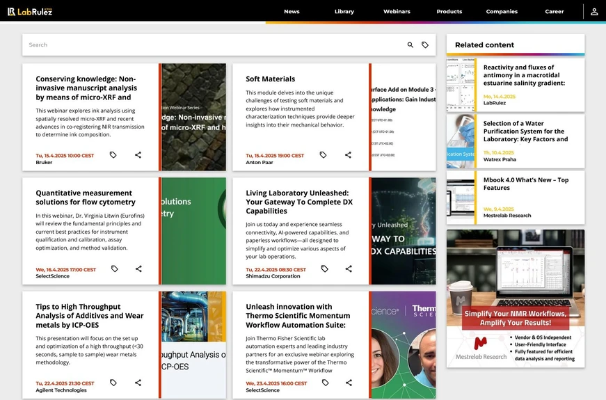The width and height of the screenshot is (606, 400).
Task: Click date Tu, 15.4.2025 19:00 CEST
Action: (275, 156)
